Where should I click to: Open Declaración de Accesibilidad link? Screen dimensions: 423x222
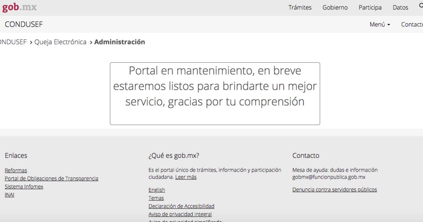[x=182, y=206]
